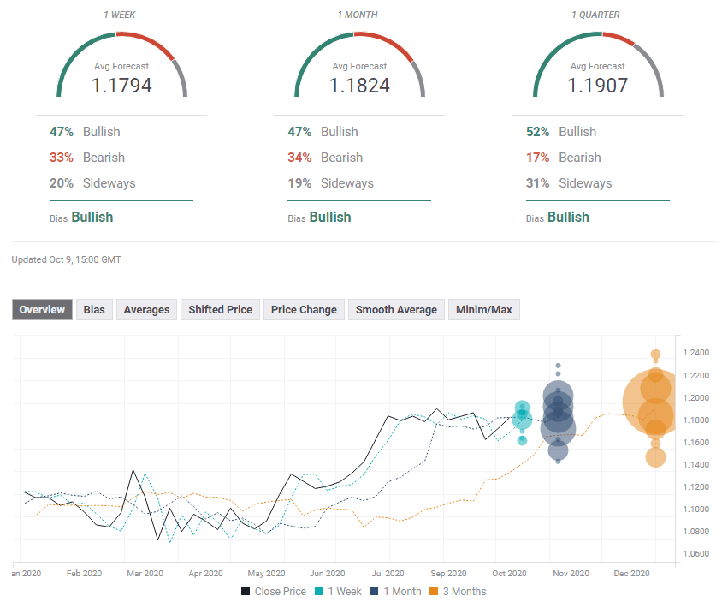The width and height of the screenshot is (728, 602).
Task: Select the Minim/Max tab
Action: pos(483,310)
